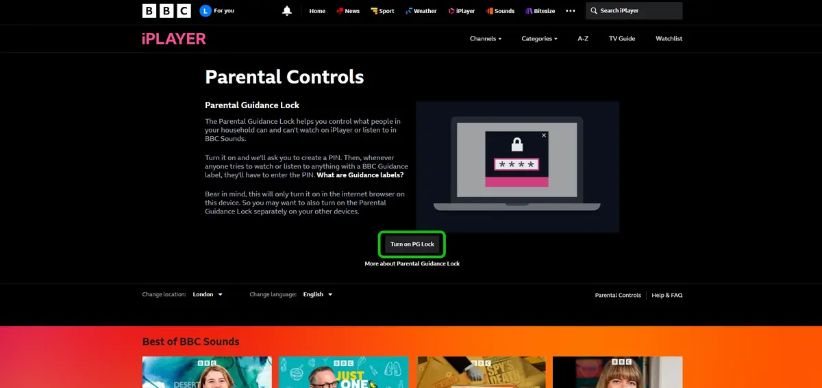The width and height of the screenshot is (822, 388).
Task: Expand the Categories dropdown
Action: 540,39
